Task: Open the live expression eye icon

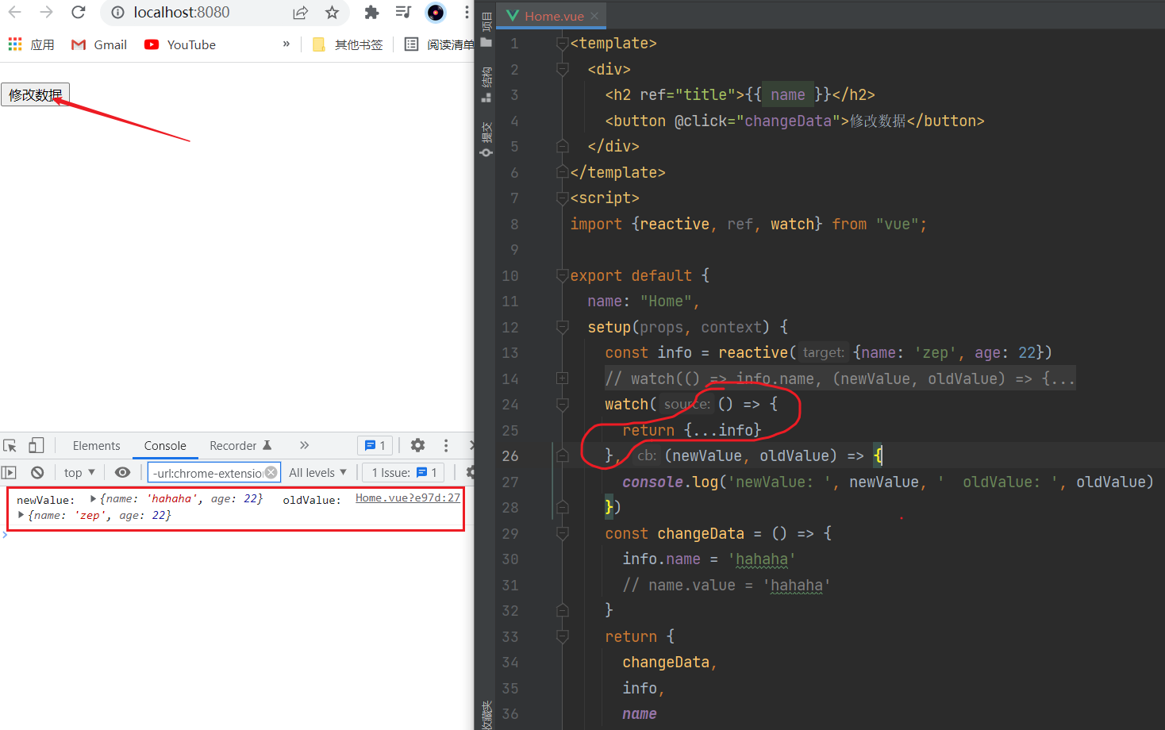Action: pos(122,472)
